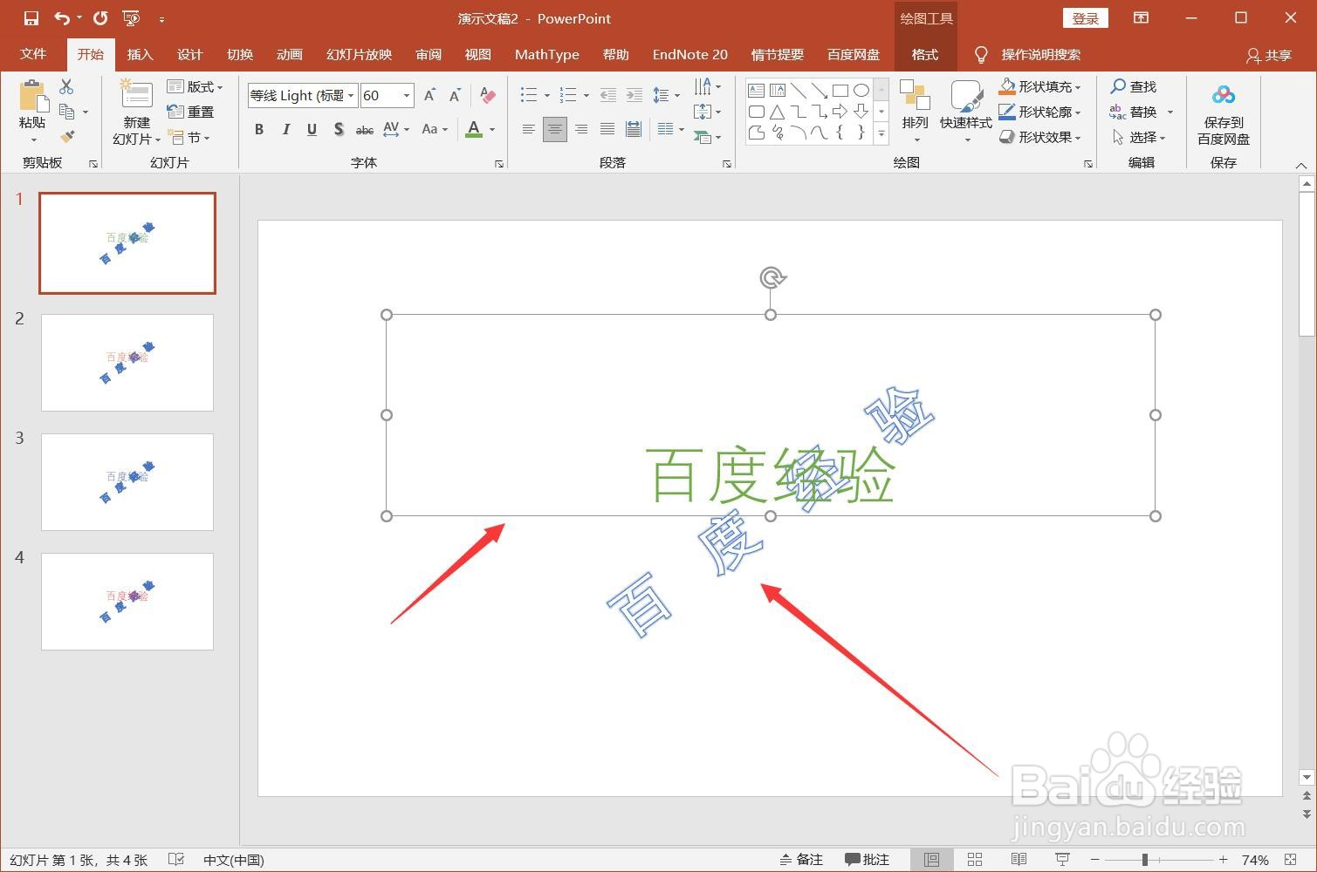Viewport: 1317px width, 872px height.
Task: Switch to Reading view
Action: coord(1019,860)
